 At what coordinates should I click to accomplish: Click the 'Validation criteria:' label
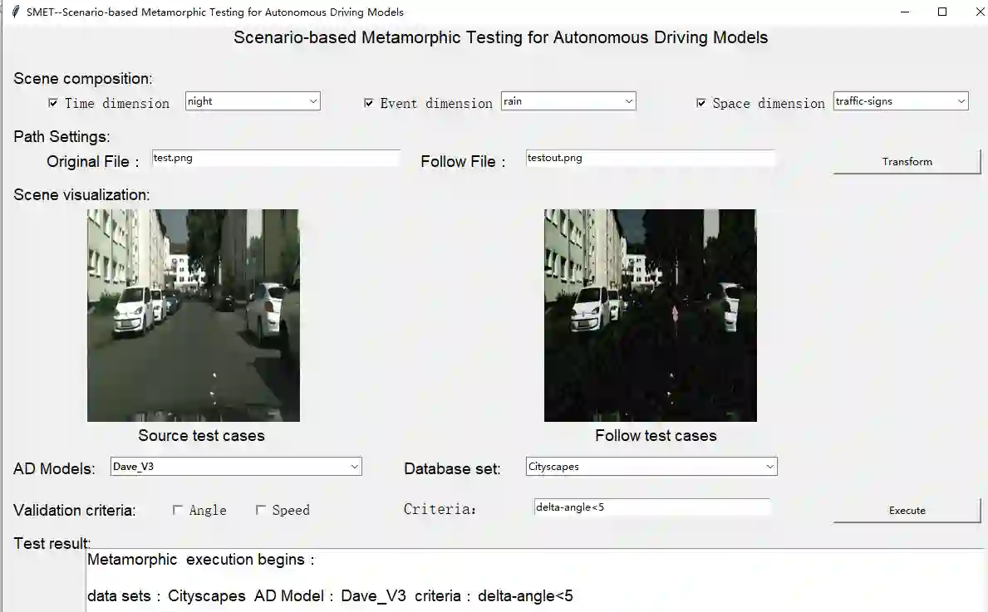74,510
